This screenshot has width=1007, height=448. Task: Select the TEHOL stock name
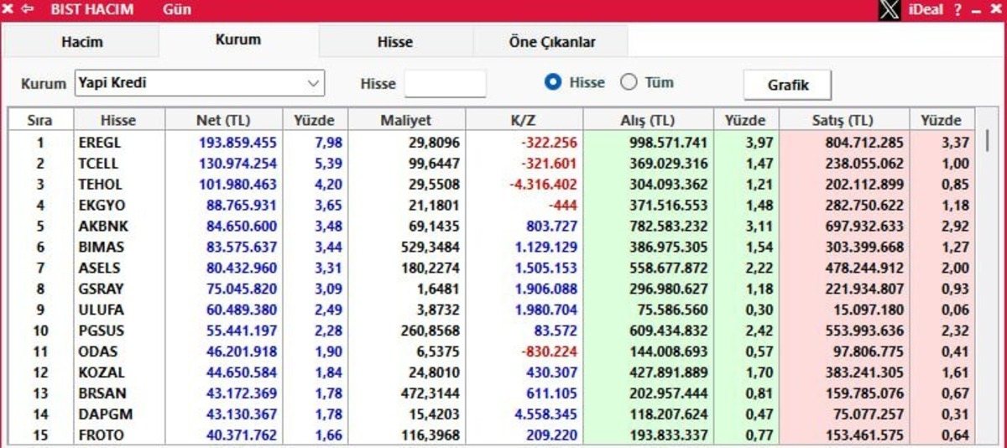(101, 185)
